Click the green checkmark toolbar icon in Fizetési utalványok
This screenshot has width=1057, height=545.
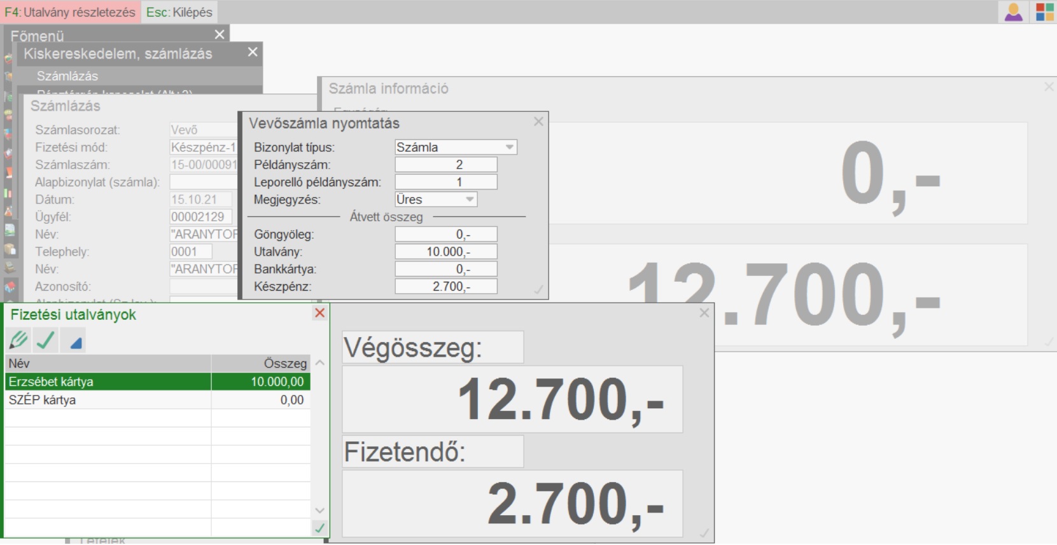point(45,340)
